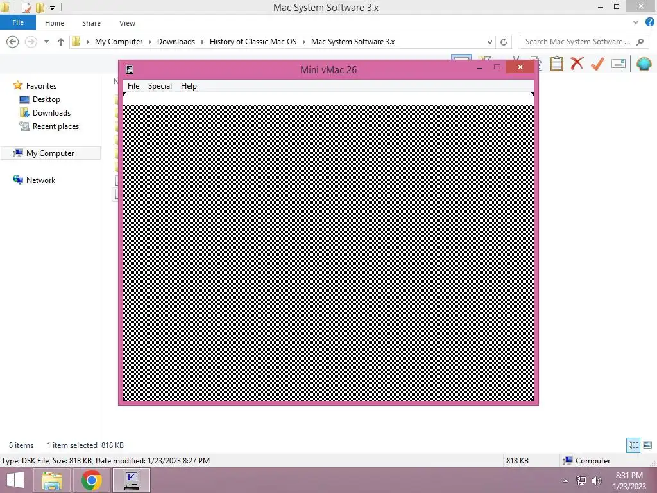Expand the address bar history dropdown
Screen dimensions: 657x493
point(490,42)
